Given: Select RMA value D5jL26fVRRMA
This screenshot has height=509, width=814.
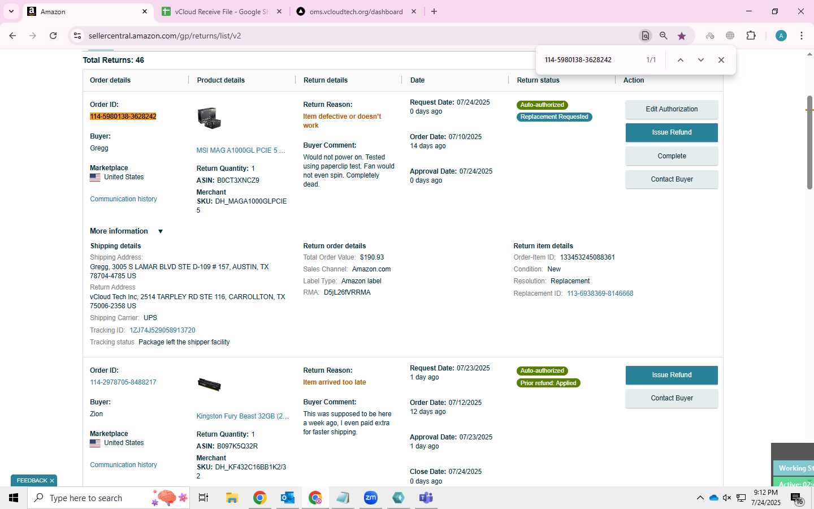Looking at the screenshot, I should (347, 292).
